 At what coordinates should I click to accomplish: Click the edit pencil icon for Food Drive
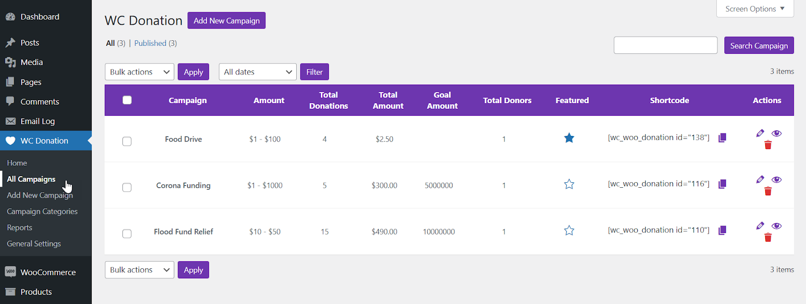click(760, 133)
